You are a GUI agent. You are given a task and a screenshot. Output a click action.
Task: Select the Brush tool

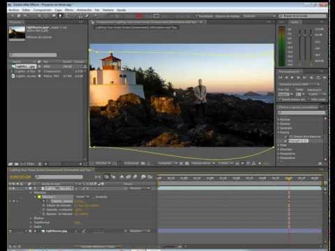point(75,16)
